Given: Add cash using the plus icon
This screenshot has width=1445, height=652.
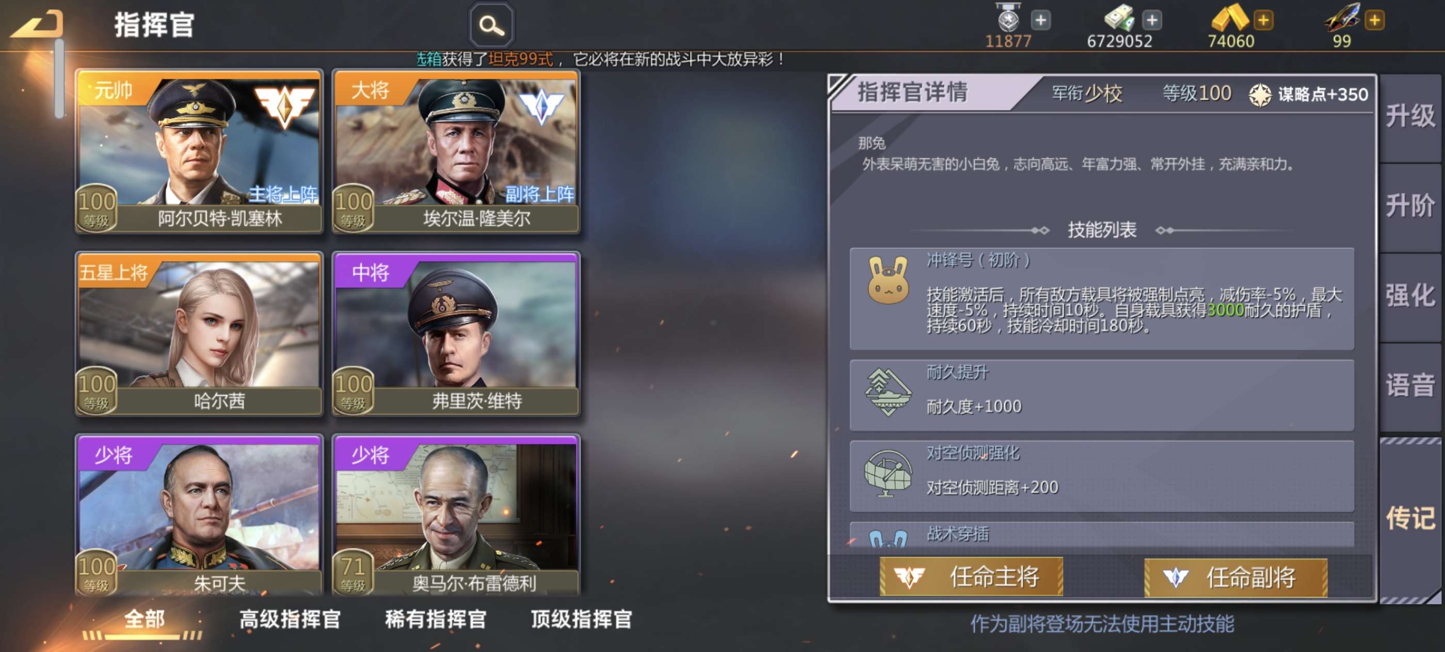Looking at the screenshot, I should coord(1152,21).
